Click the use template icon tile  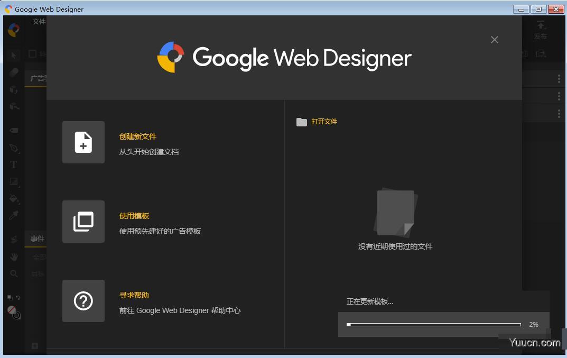click(83, 222)
